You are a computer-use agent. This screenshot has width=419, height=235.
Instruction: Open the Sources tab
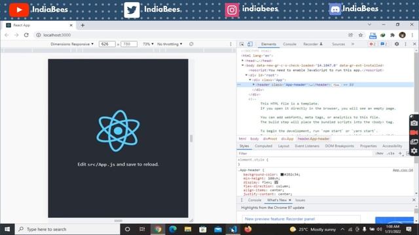(x=338, y=44)
